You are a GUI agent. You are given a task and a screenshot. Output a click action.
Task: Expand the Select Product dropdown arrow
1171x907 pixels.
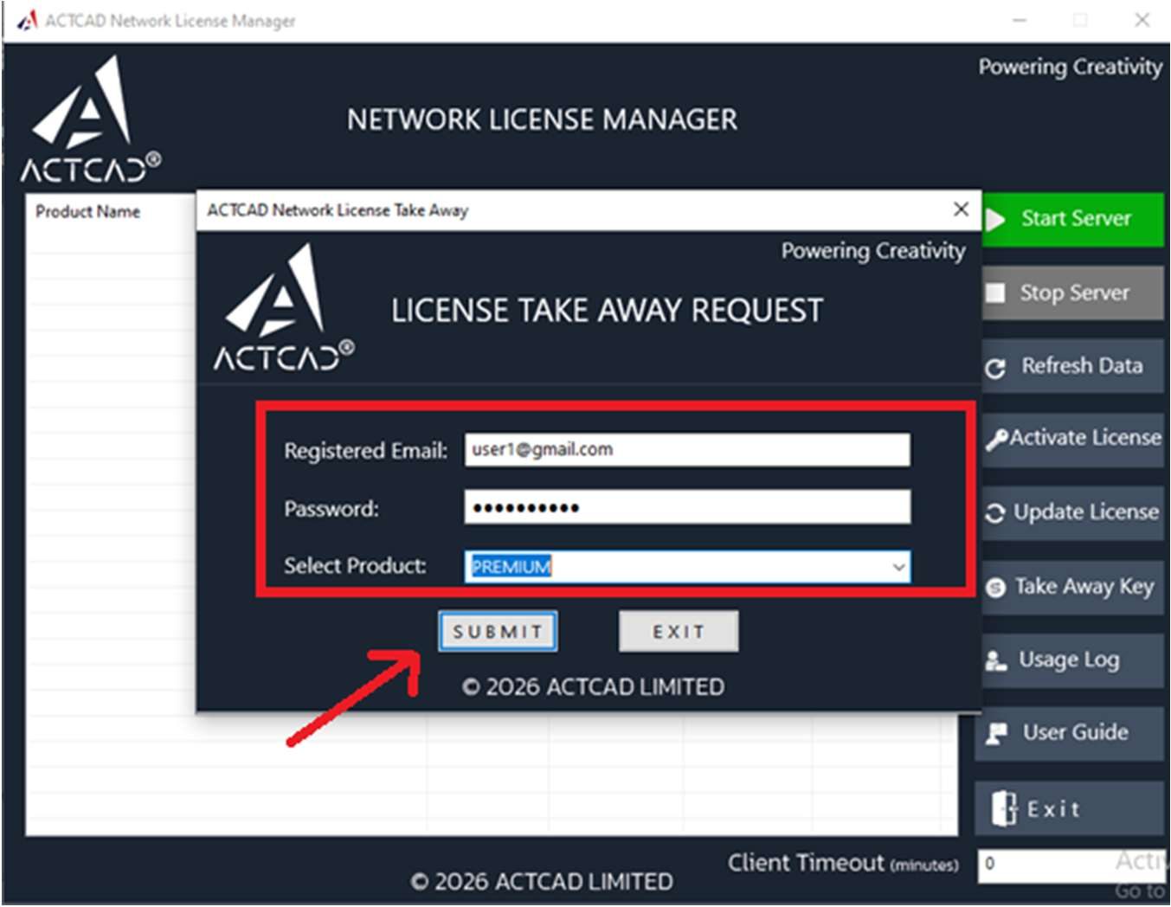pos(898,567)
